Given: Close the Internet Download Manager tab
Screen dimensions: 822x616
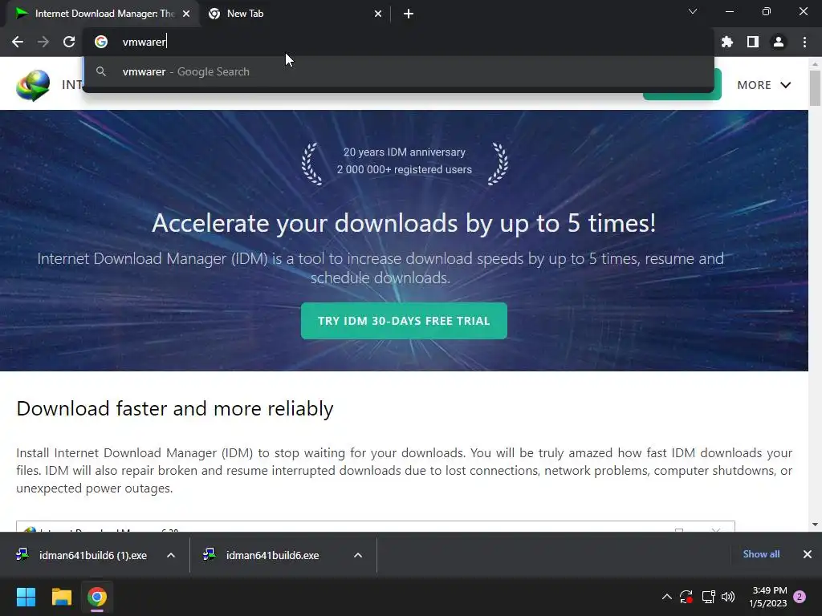Looking at the screenshot, I should click(186, 14).
